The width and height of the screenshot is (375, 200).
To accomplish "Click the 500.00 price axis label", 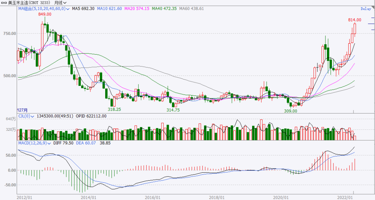I will (10, 76).
